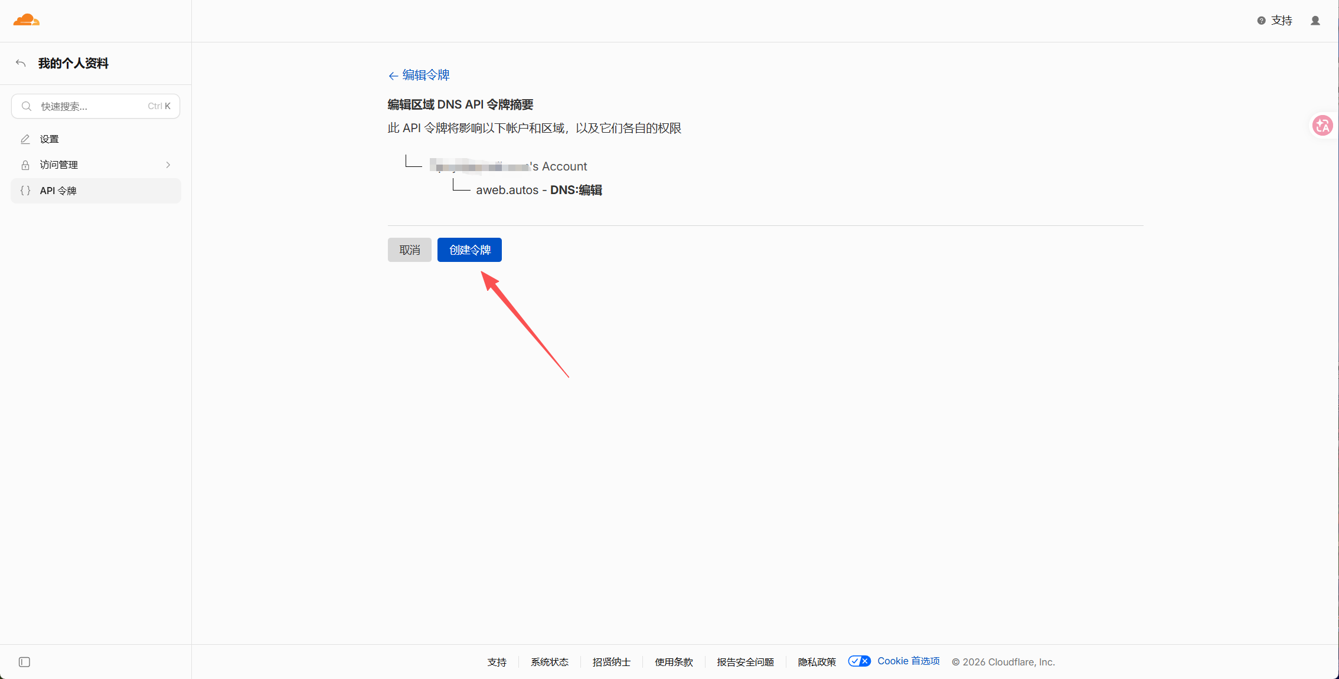The width and height of the screenshot is (1339, 679).
Task: Click the question mark help icon
Action: pyautogui.click(x=1261, y=21)
